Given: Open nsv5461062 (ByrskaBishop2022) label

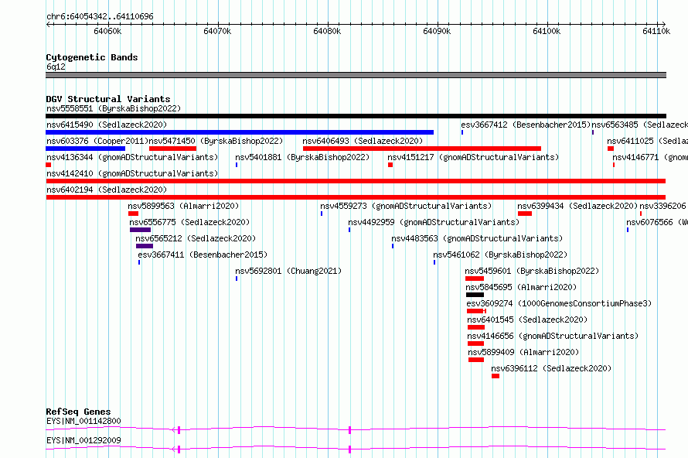Looking at the screenshot, I should tap(500, 255).
